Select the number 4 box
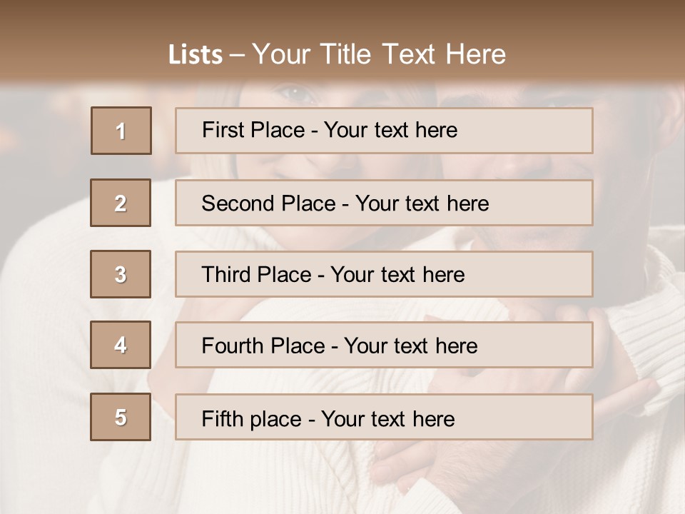Viewport: 685px width, 514px height. (x=121, y=346)
